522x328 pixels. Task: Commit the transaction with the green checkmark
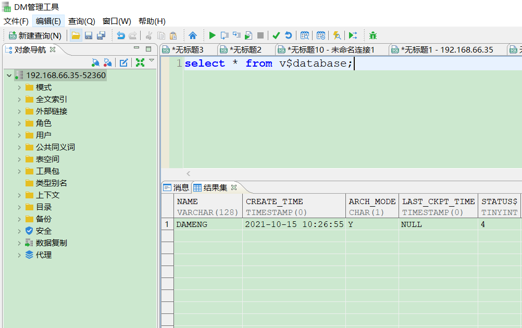276,35
